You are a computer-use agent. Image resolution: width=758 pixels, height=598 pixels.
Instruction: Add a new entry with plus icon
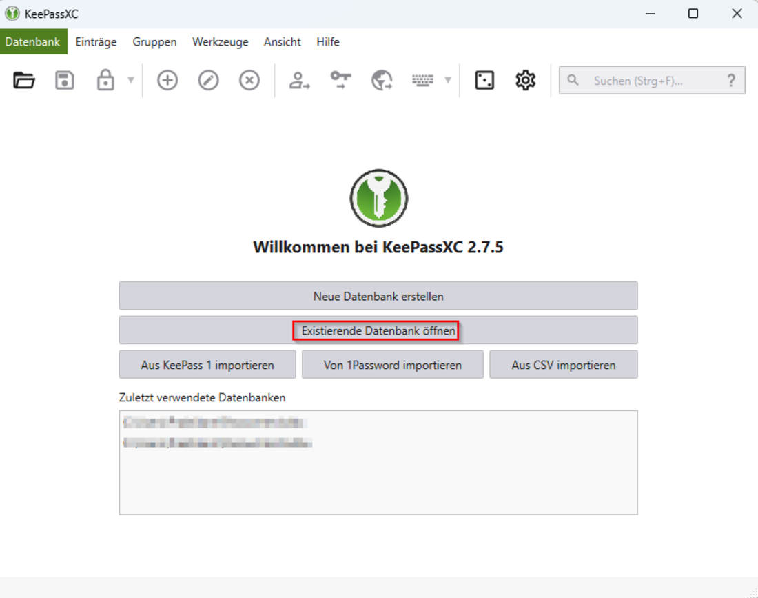click(x=167, y=80)
